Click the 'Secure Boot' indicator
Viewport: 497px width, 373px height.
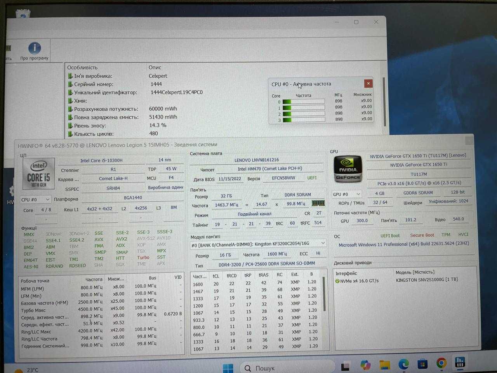click(422, 235)
